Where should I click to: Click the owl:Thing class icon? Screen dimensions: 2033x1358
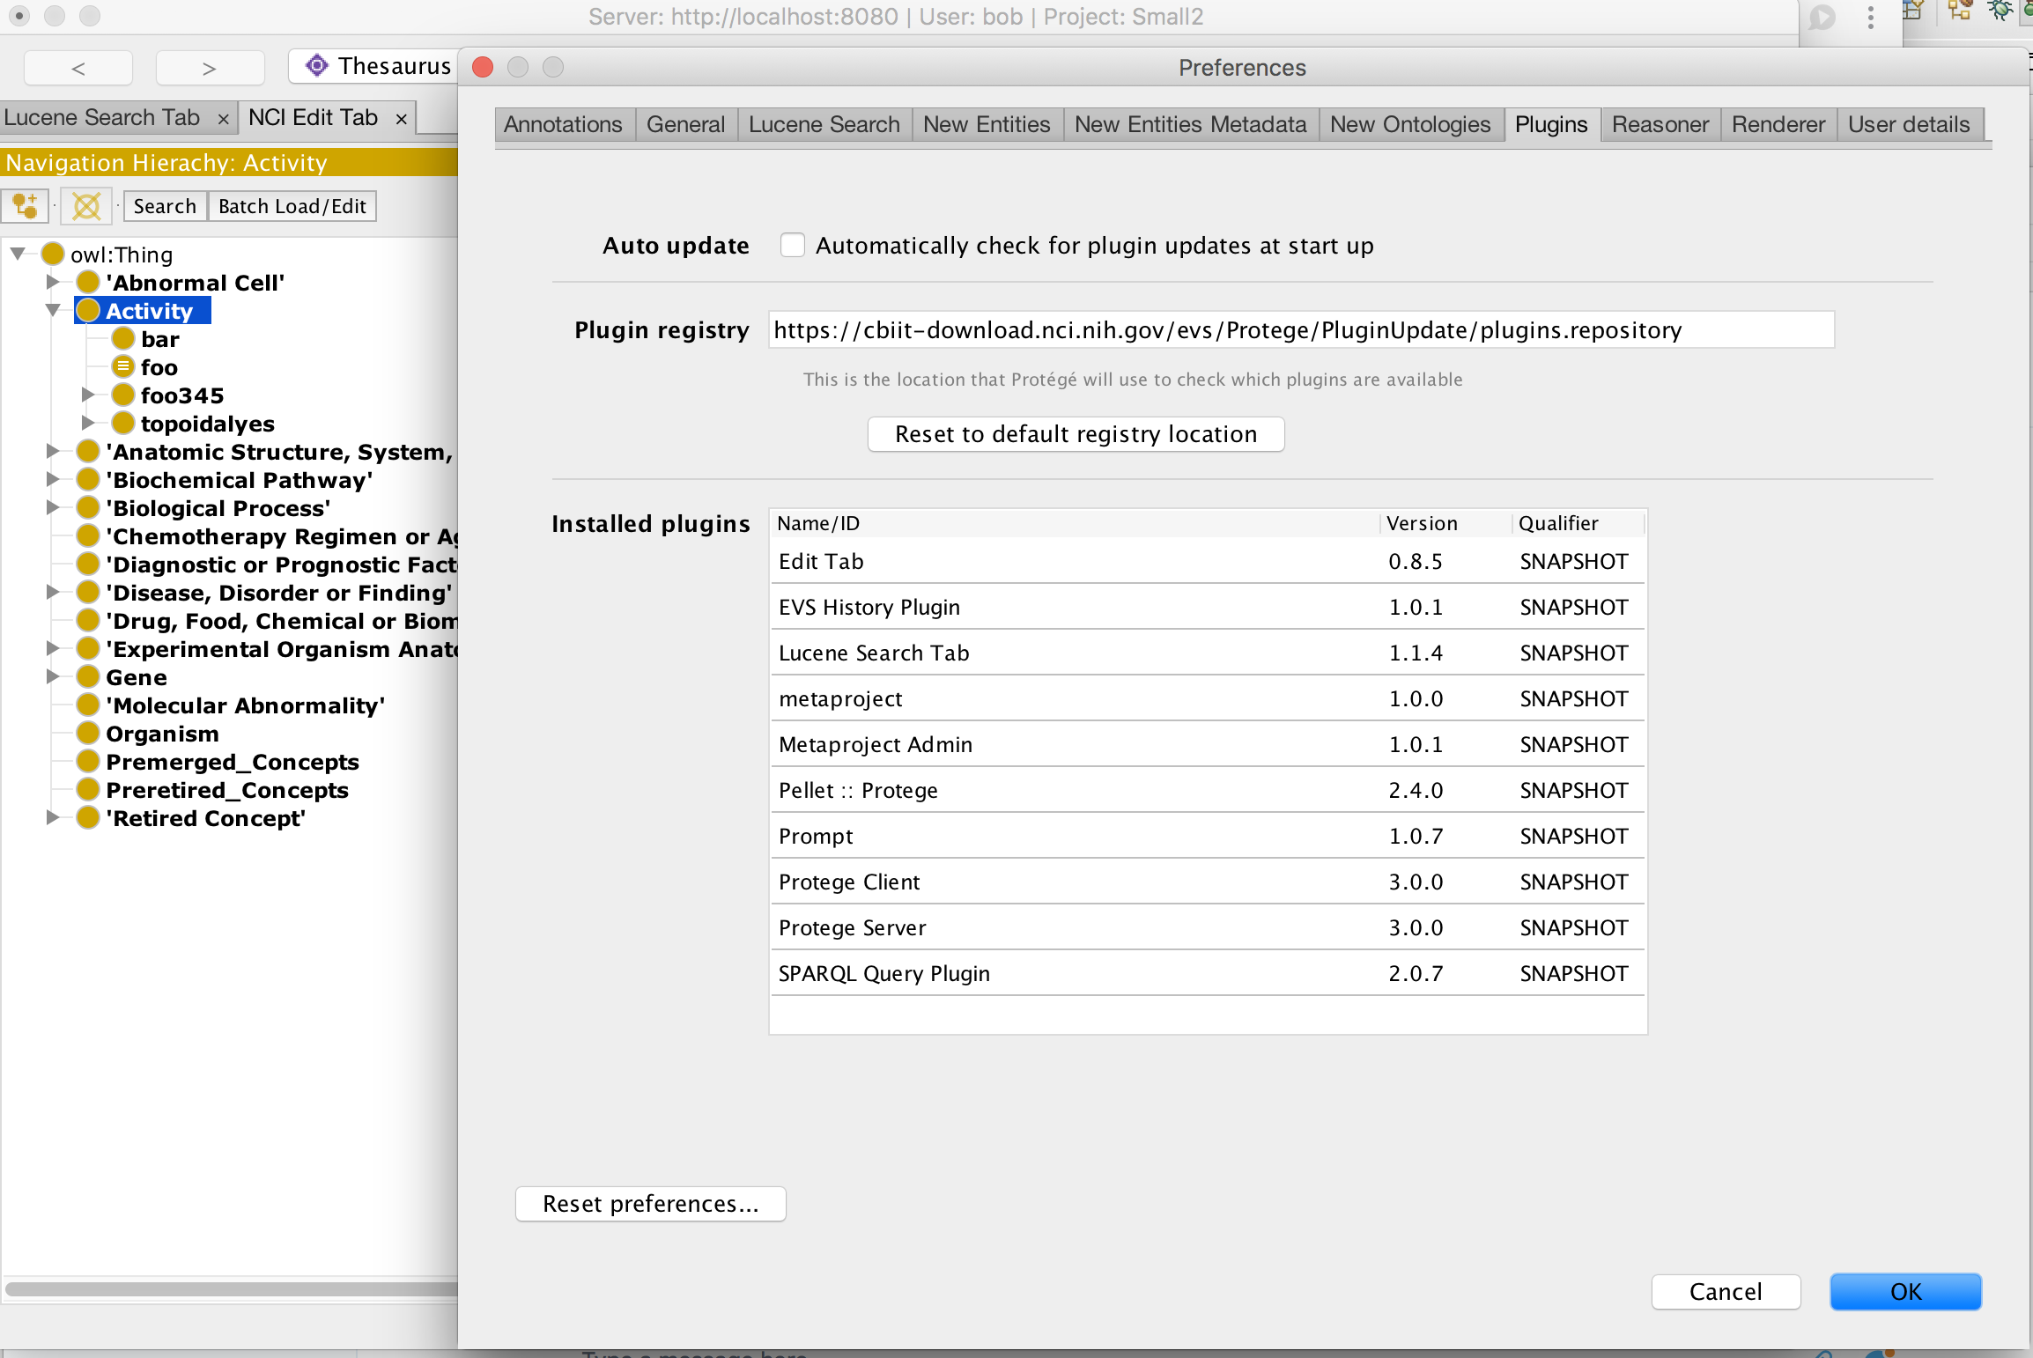(52, 254)
